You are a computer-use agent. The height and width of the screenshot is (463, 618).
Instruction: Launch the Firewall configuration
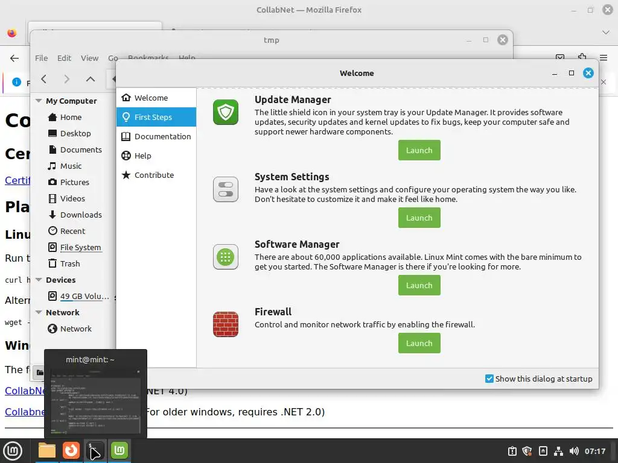[x=419, y=343]
